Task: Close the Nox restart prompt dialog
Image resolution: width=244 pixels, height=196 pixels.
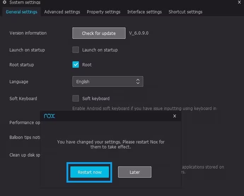Action: [174, 116]
